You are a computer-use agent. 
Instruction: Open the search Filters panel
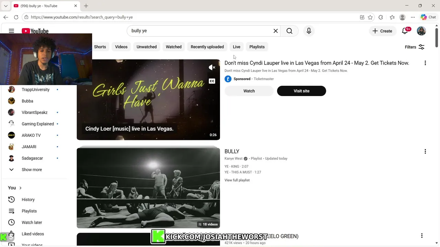click(x=415, y=47)
